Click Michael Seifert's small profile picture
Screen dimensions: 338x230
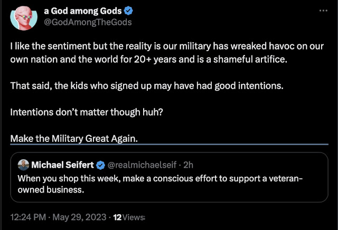point(24,165)
